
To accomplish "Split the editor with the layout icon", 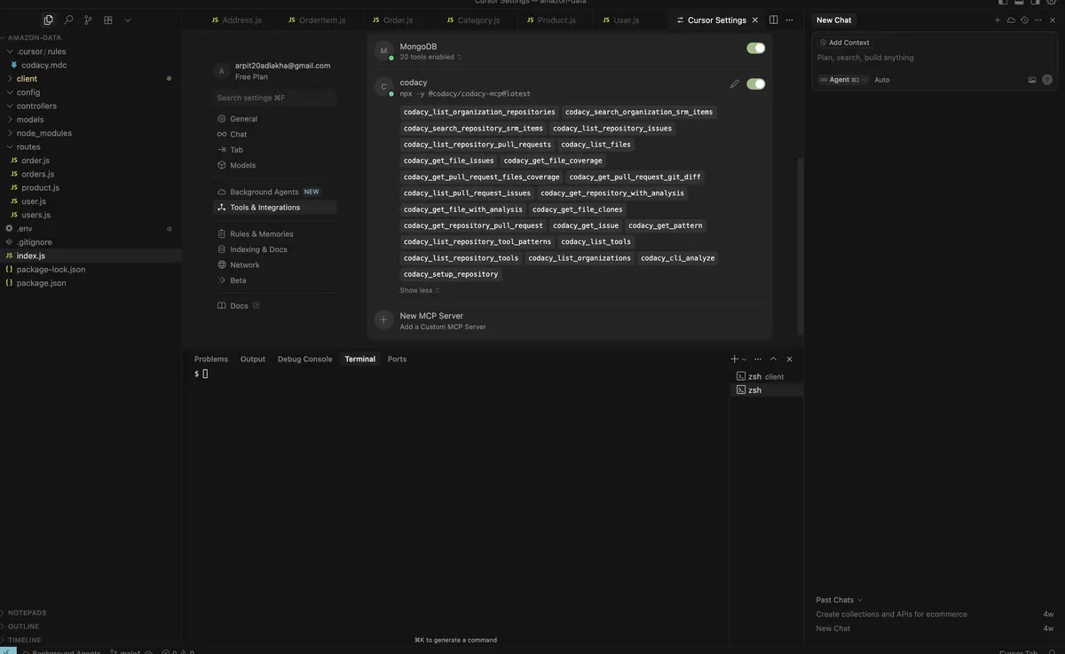I will [x=774, y=20].
